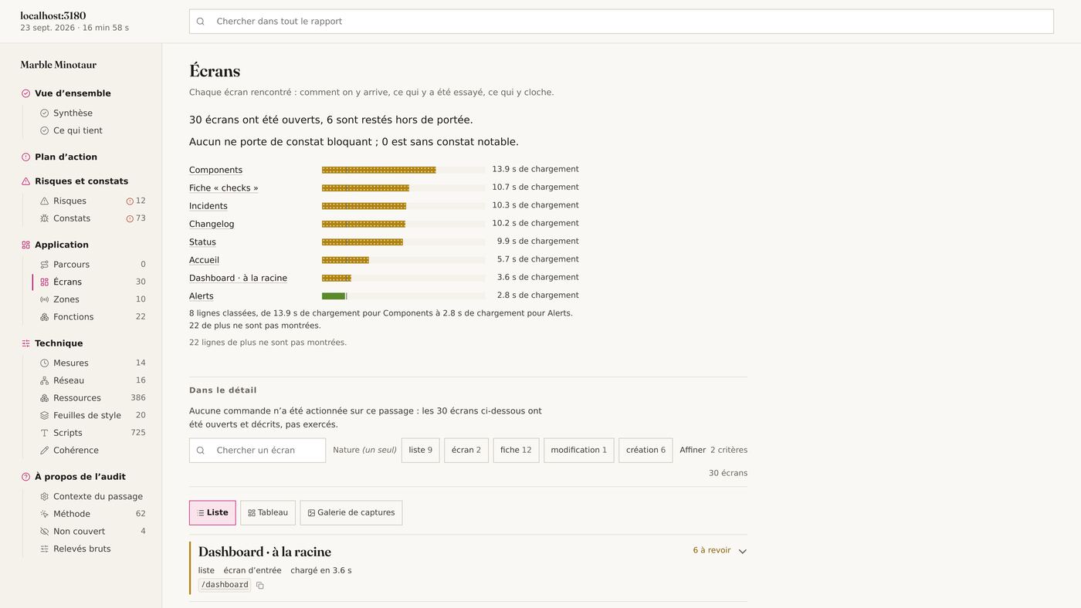Click the layers icon beside Feuilles de style
The image size is (1081, 608).
[45, 415]
